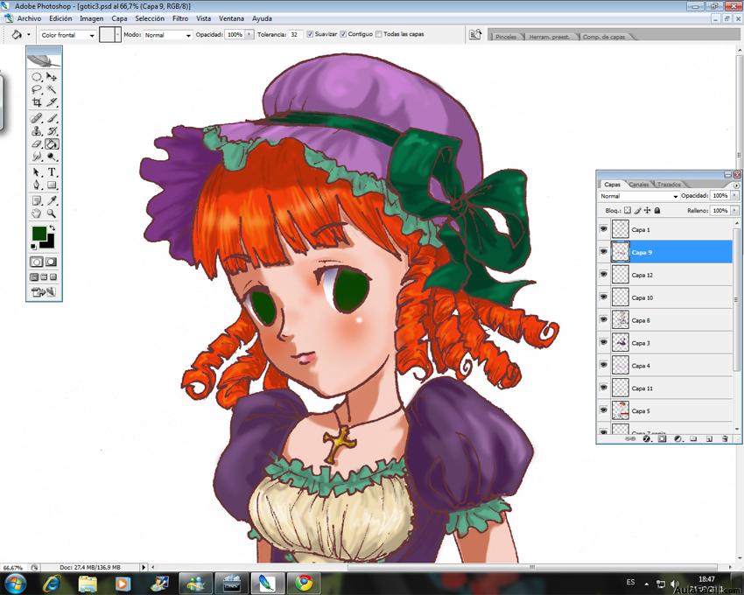Open the Opacidad slider arrow in options bar

click(249, 35)
